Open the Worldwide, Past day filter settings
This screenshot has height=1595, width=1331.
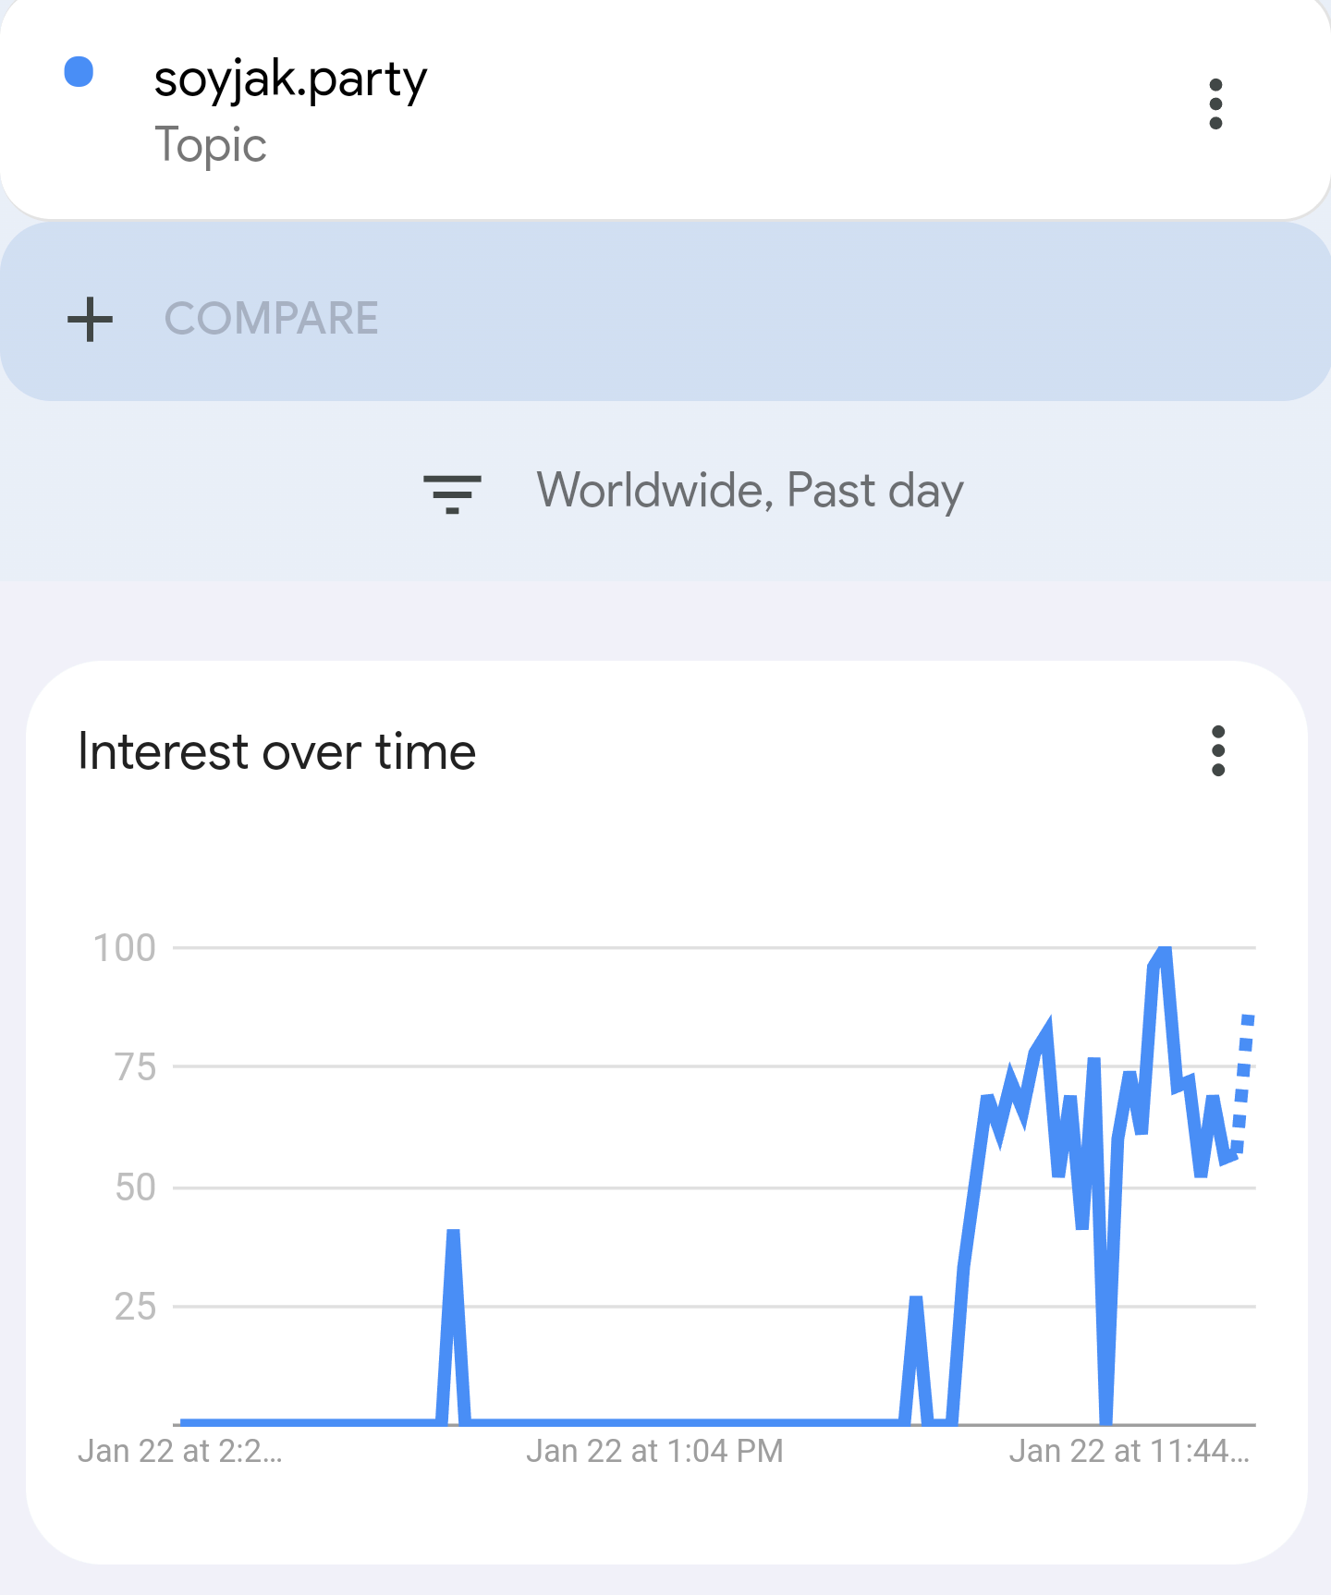pyautogui.click(x=750, y=491)
